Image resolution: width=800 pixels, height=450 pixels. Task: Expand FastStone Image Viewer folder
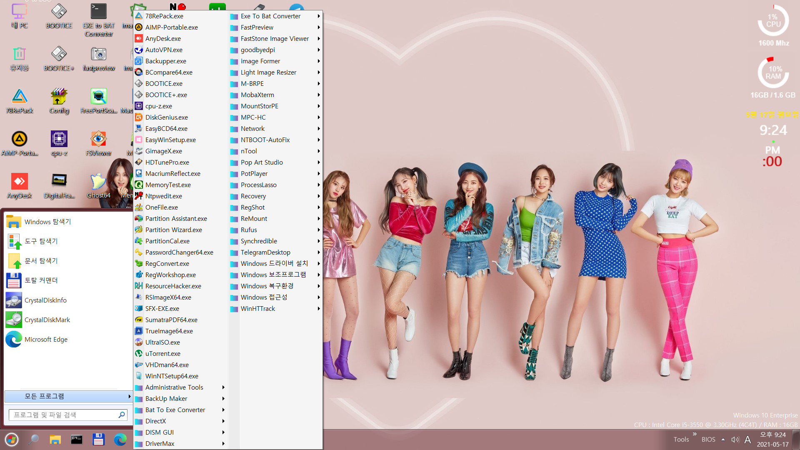pyautogui.click(x=276, y=38)
